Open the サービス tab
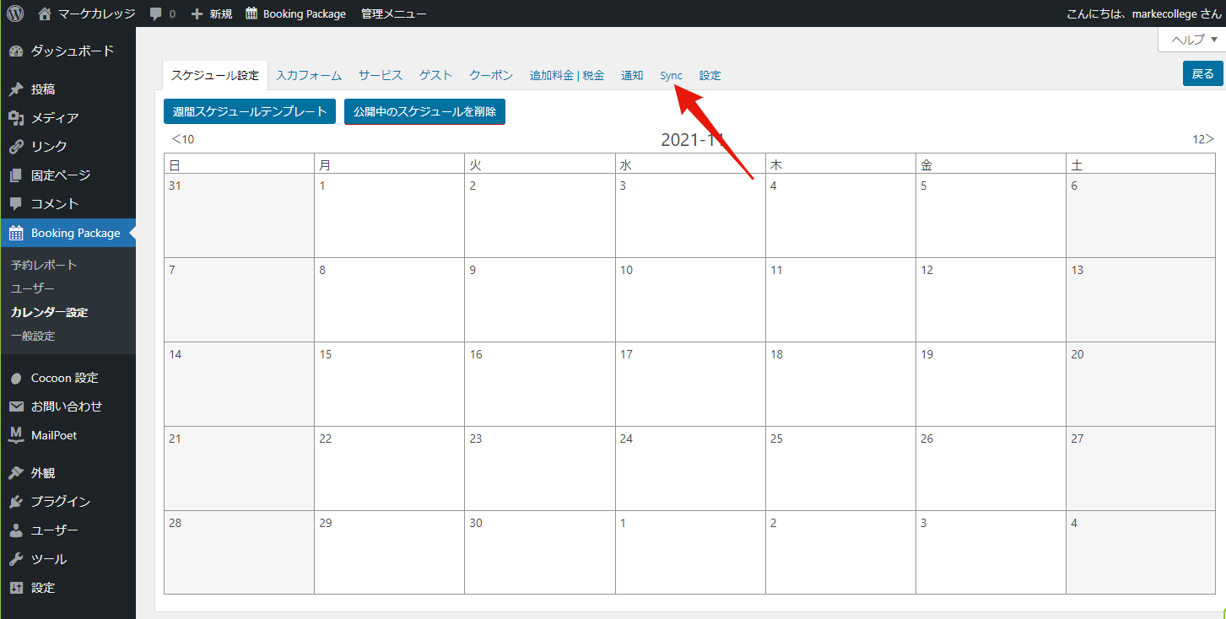 (x=381, y=75)
